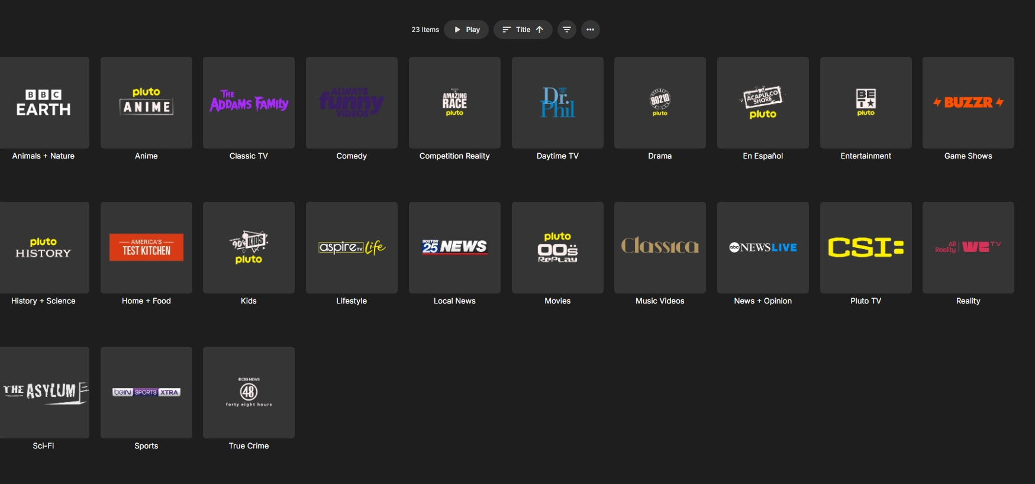This screenshot has width=1035, height=484.
Task: Open the ABC News Live thumbnail
Action: 763,247
